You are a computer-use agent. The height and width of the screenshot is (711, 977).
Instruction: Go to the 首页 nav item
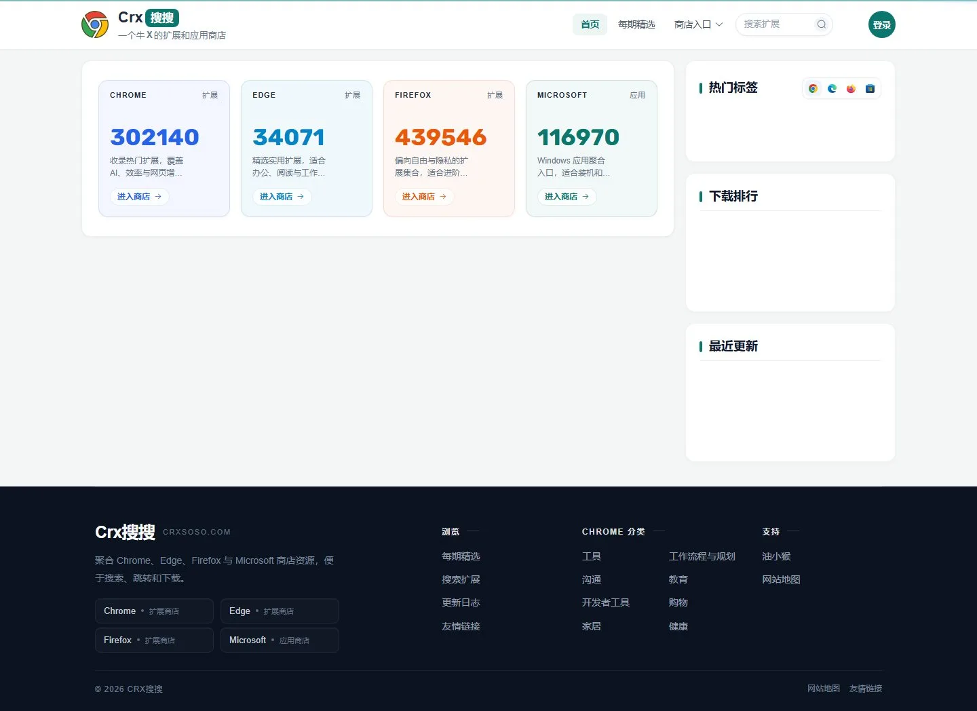(590, 24)
